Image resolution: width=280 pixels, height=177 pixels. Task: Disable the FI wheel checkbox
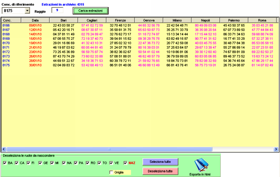[x=28, y=163]
